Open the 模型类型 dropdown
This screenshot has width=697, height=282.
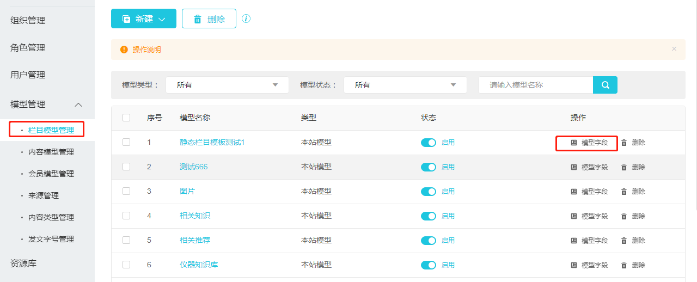tap(227, 85)
